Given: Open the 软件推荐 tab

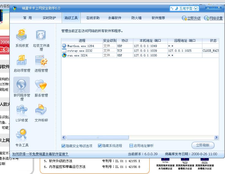Looking at the screenshot, I should [158, 18].
